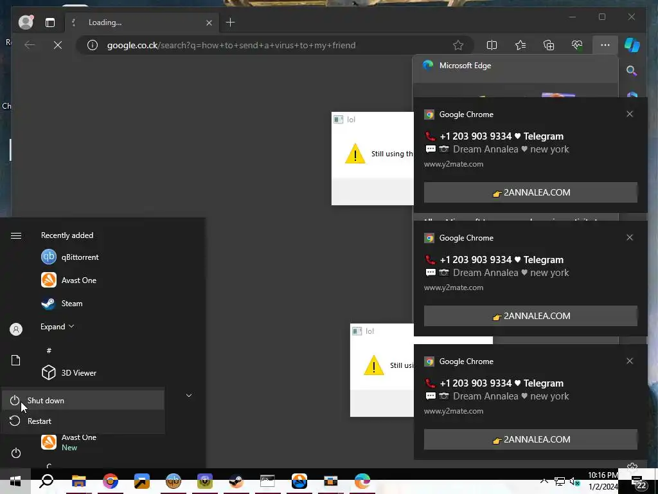Open Steam from the taskbar
The width and height of the screenshot is (658, 494).
[x=236, y=481]
